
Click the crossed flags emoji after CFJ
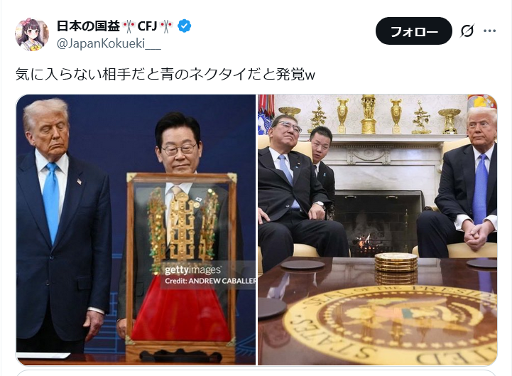[167, 26]
